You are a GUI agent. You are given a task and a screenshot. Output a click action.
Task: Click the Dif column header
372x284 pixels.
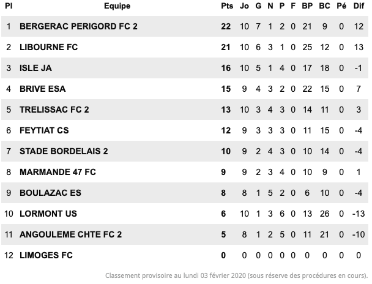[359, 6]
